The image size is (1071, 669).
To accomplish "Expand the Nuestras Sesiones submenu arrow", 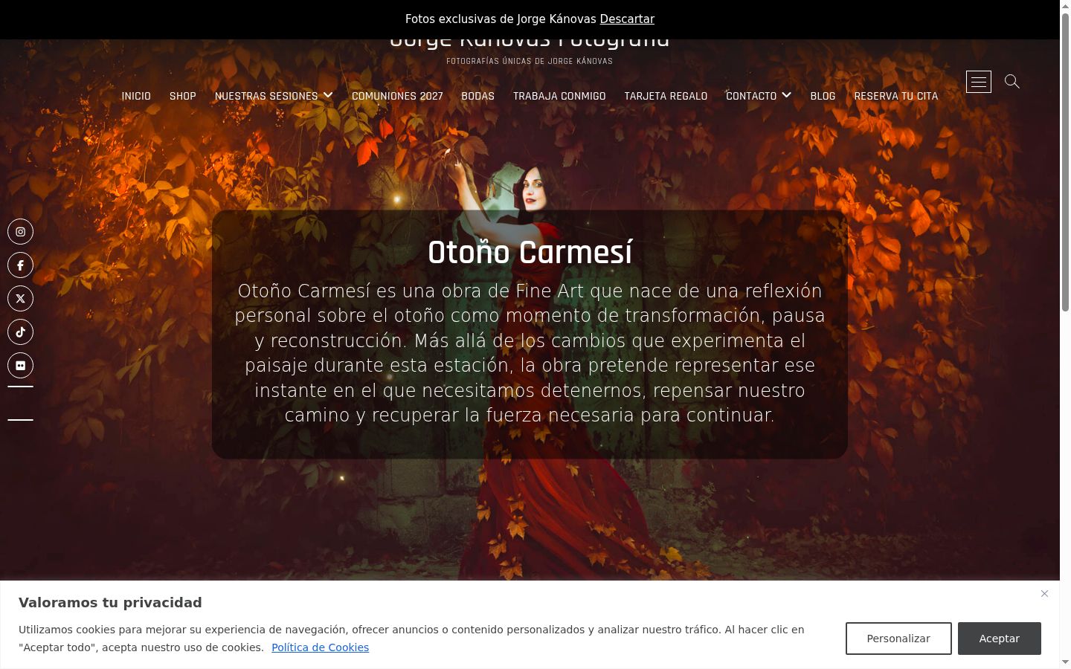I will tap(328, 95).
